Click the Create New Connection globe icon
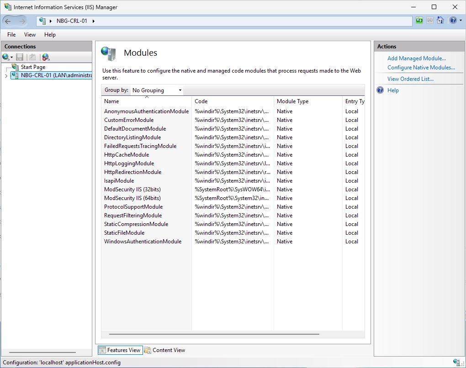Viewport: 466px width, 368px height. click(6, 57)
